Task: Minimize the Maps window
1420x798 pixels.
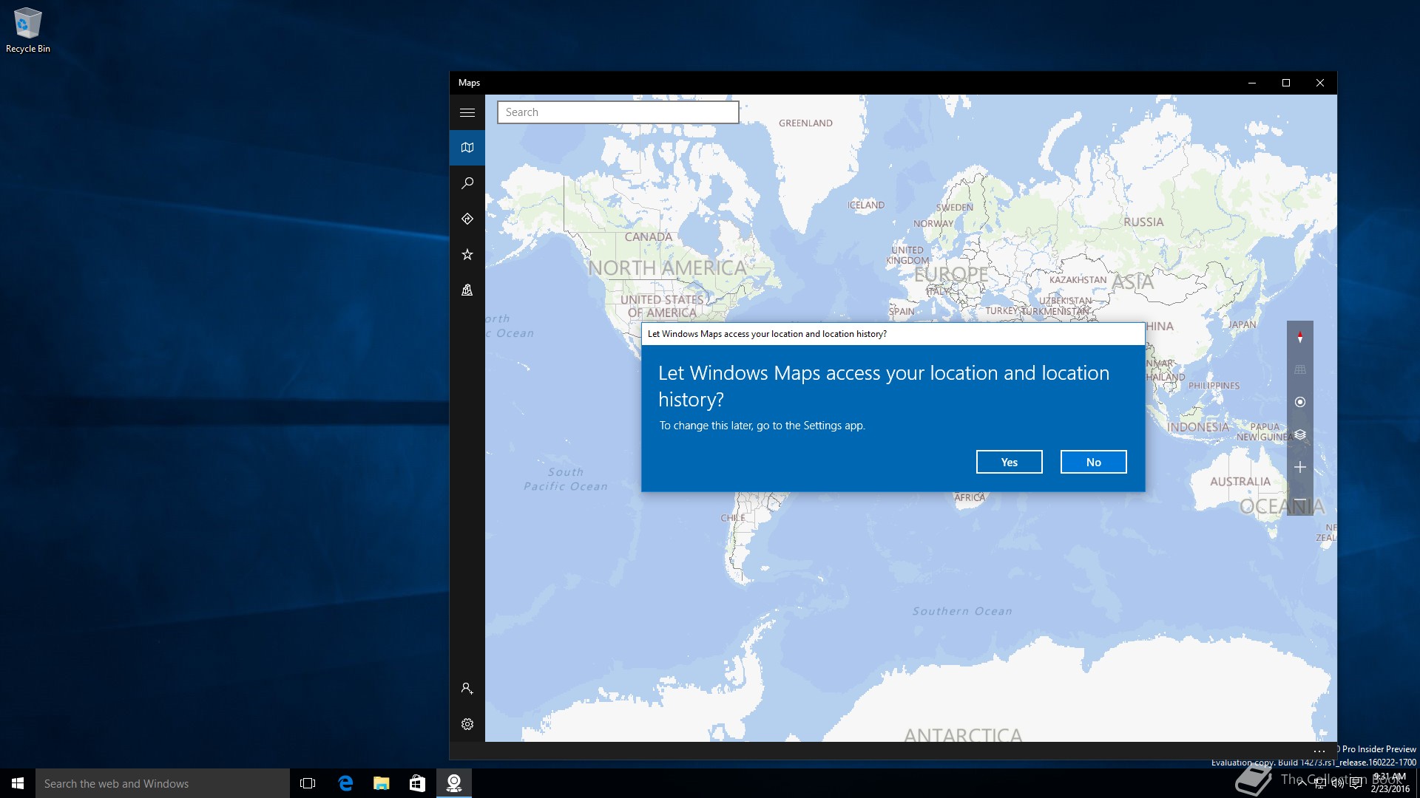Action: pos(1252,83)
